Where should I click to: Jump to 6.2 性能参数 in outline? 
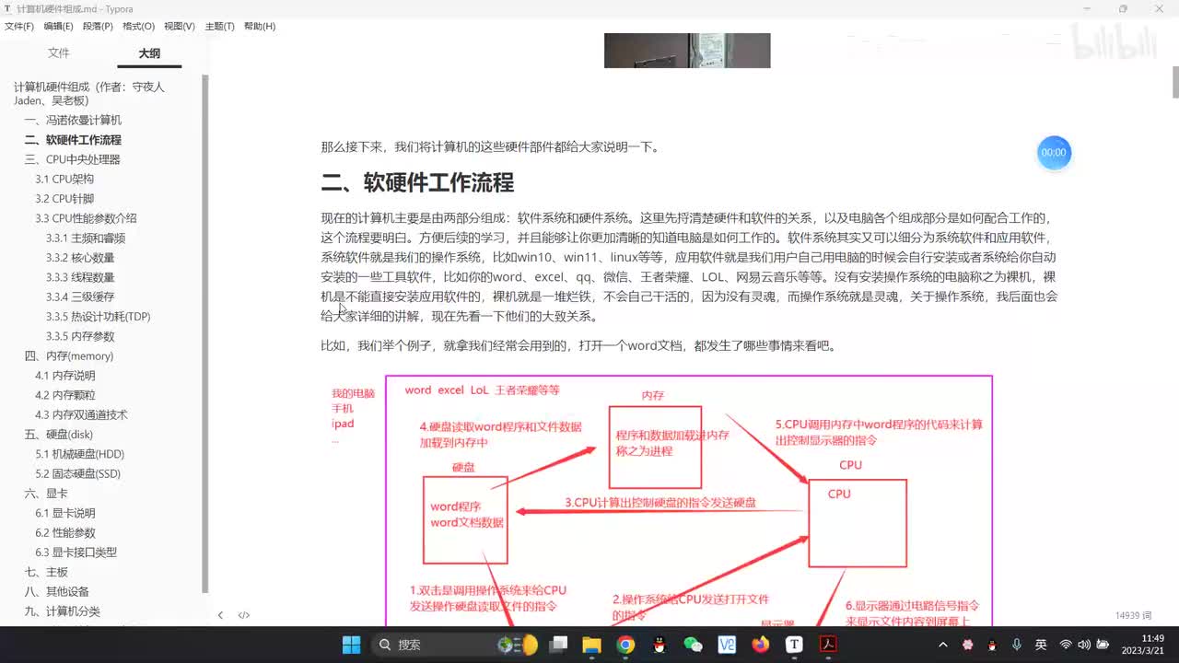pyautogui.click(x=65, y=533)
